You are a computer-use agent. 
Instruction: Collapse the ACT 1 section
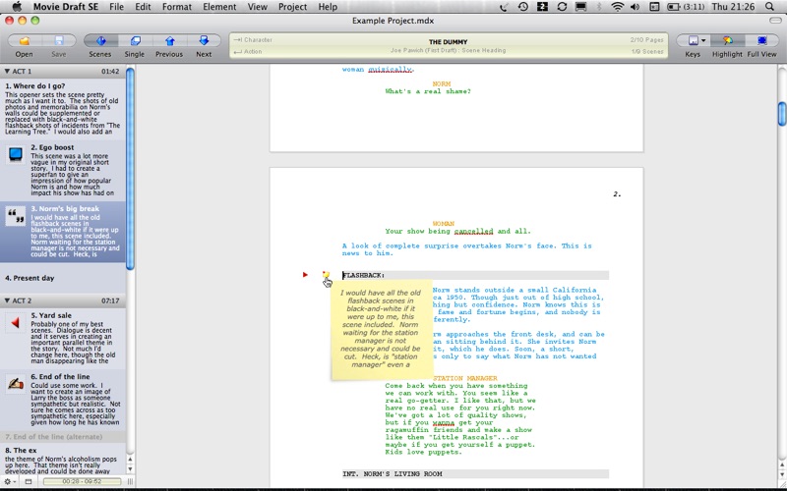tap(7, 72)
